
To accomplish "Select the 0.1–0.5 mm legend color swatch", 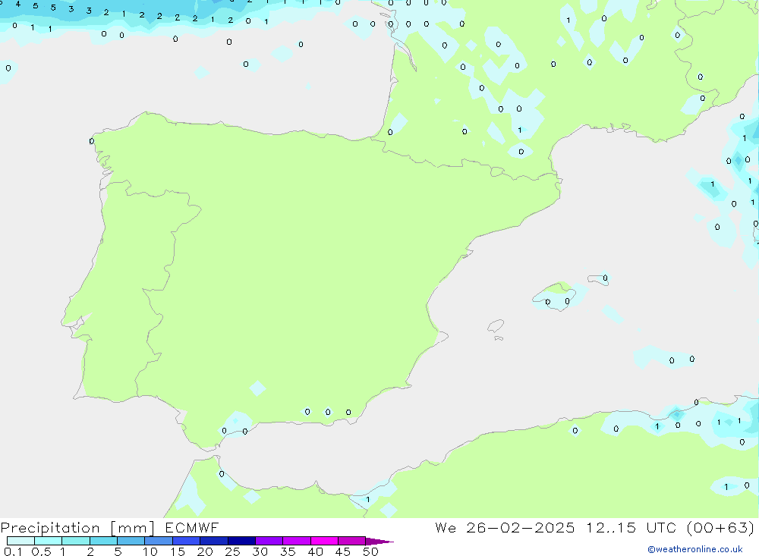I will pos(20,541).
